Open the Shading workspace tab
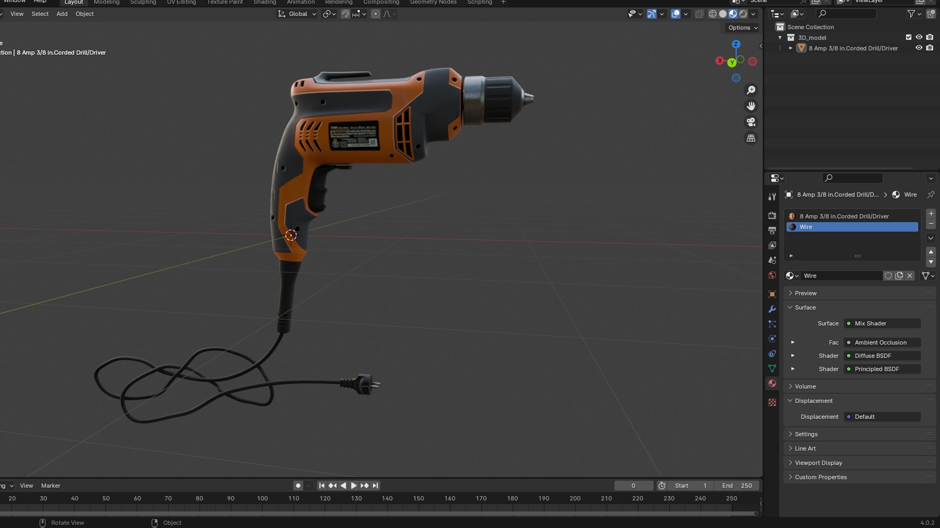 click(264, 2)
